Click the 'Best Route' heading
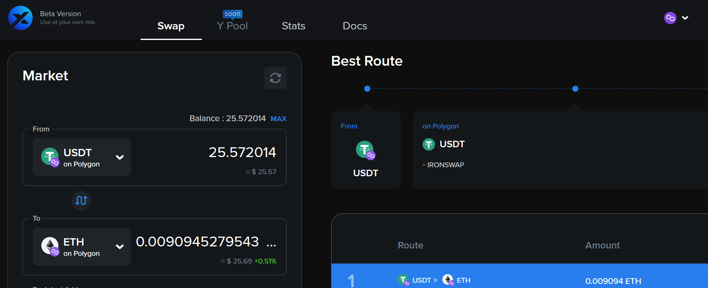This screenshot has height=288, width=708. click(367, 61)
